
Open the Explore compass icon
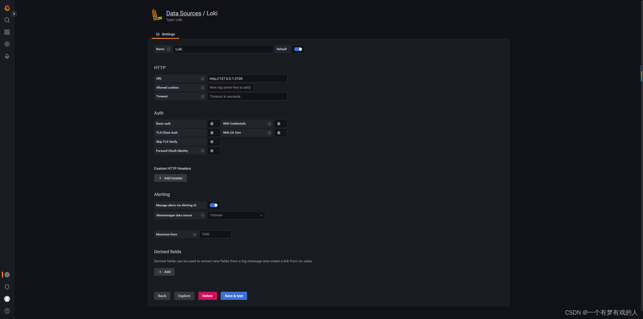[7, 44]
